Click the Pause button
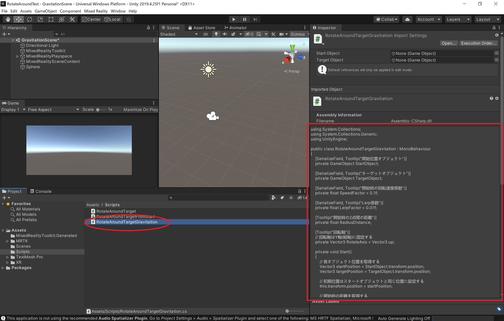 245,19
